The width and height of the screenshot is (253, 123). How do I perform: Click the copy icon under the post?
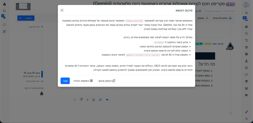(100, 100)
